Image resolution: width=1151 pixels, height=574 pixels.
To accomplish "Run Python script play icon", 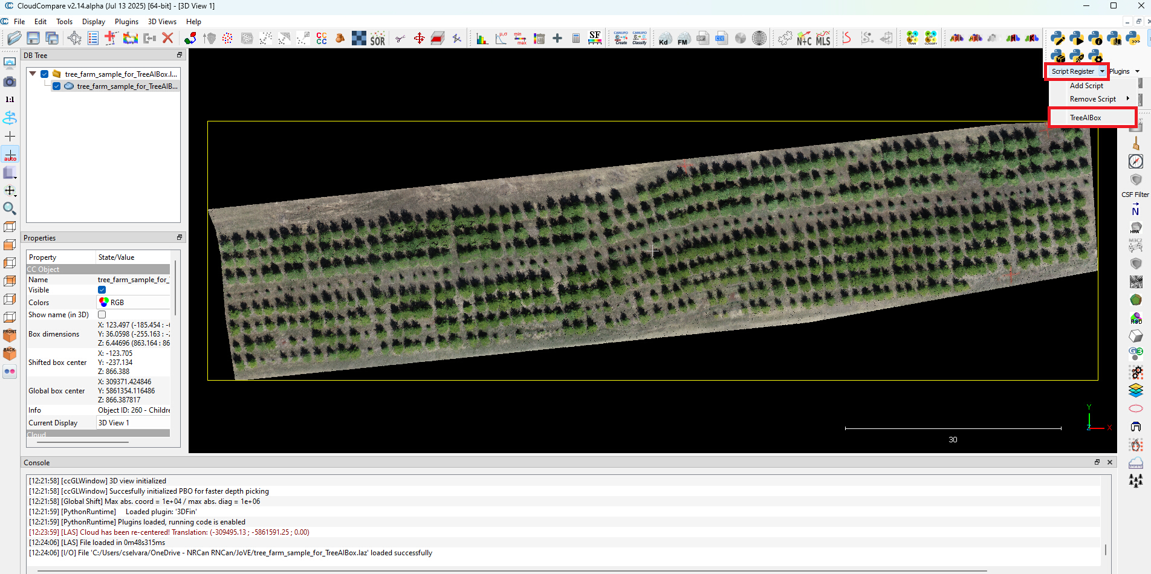I will point(1076,38).
